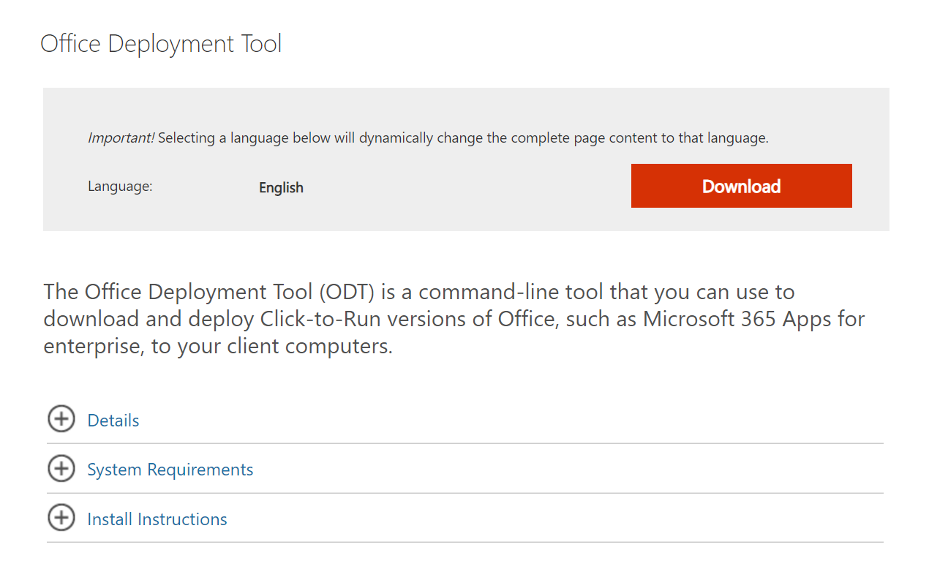Show the Install Instructions section
The image size is (929, 561).
coord(157,519)
